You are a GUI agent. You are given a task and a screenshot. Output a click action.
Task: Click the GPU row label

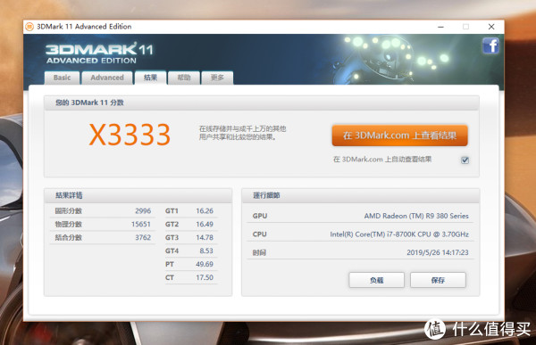pos(260,216)
